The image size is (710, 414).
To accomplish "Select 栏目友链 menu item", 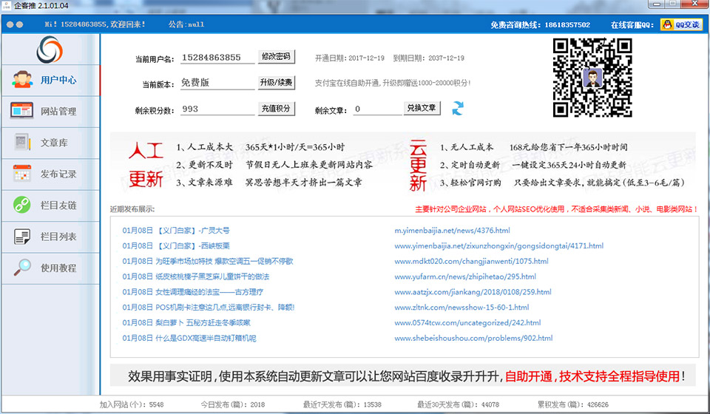I will coord(50,206).
